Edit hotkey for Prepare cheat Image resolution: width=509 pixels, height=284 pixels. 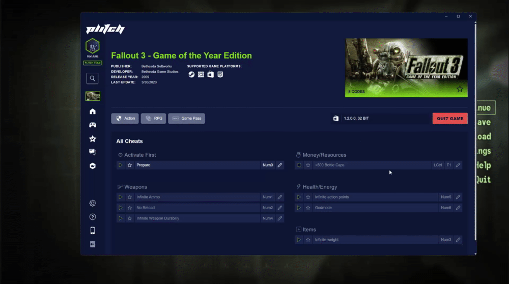point(280,165)
